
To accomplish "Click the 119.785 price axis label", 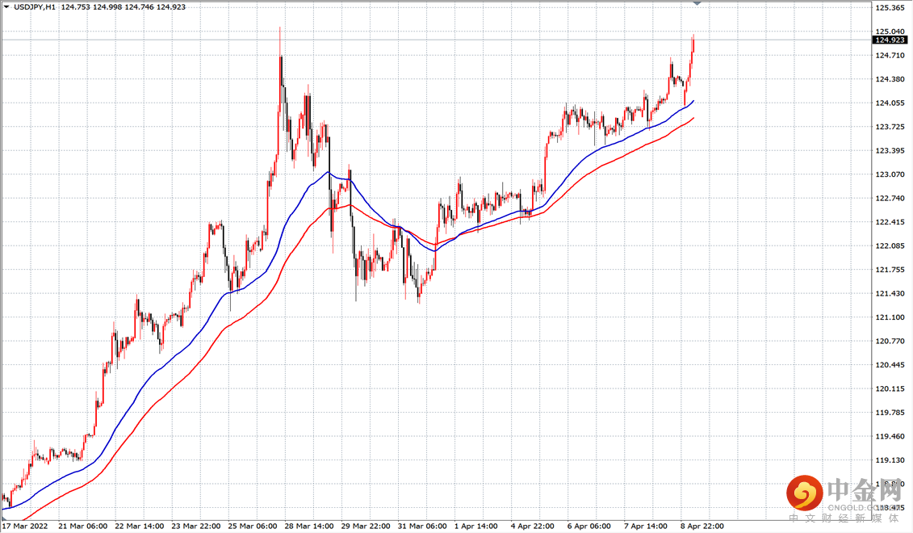I will [x=890, y=413].
